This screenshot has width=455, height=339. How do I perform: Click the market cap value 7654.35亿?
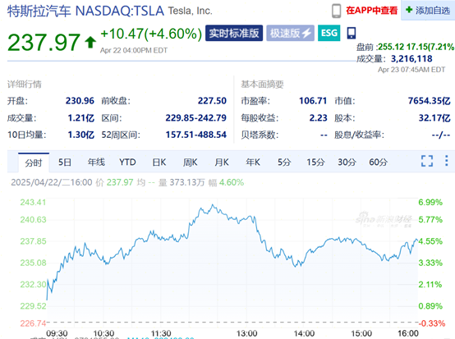pyautogui.click(x=430, y=101)
